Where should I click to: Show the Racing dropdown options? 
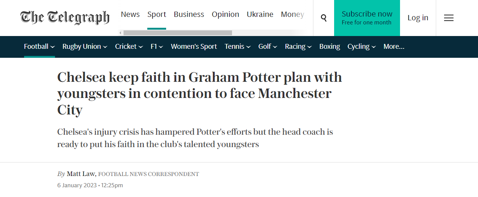coord(298,47)
